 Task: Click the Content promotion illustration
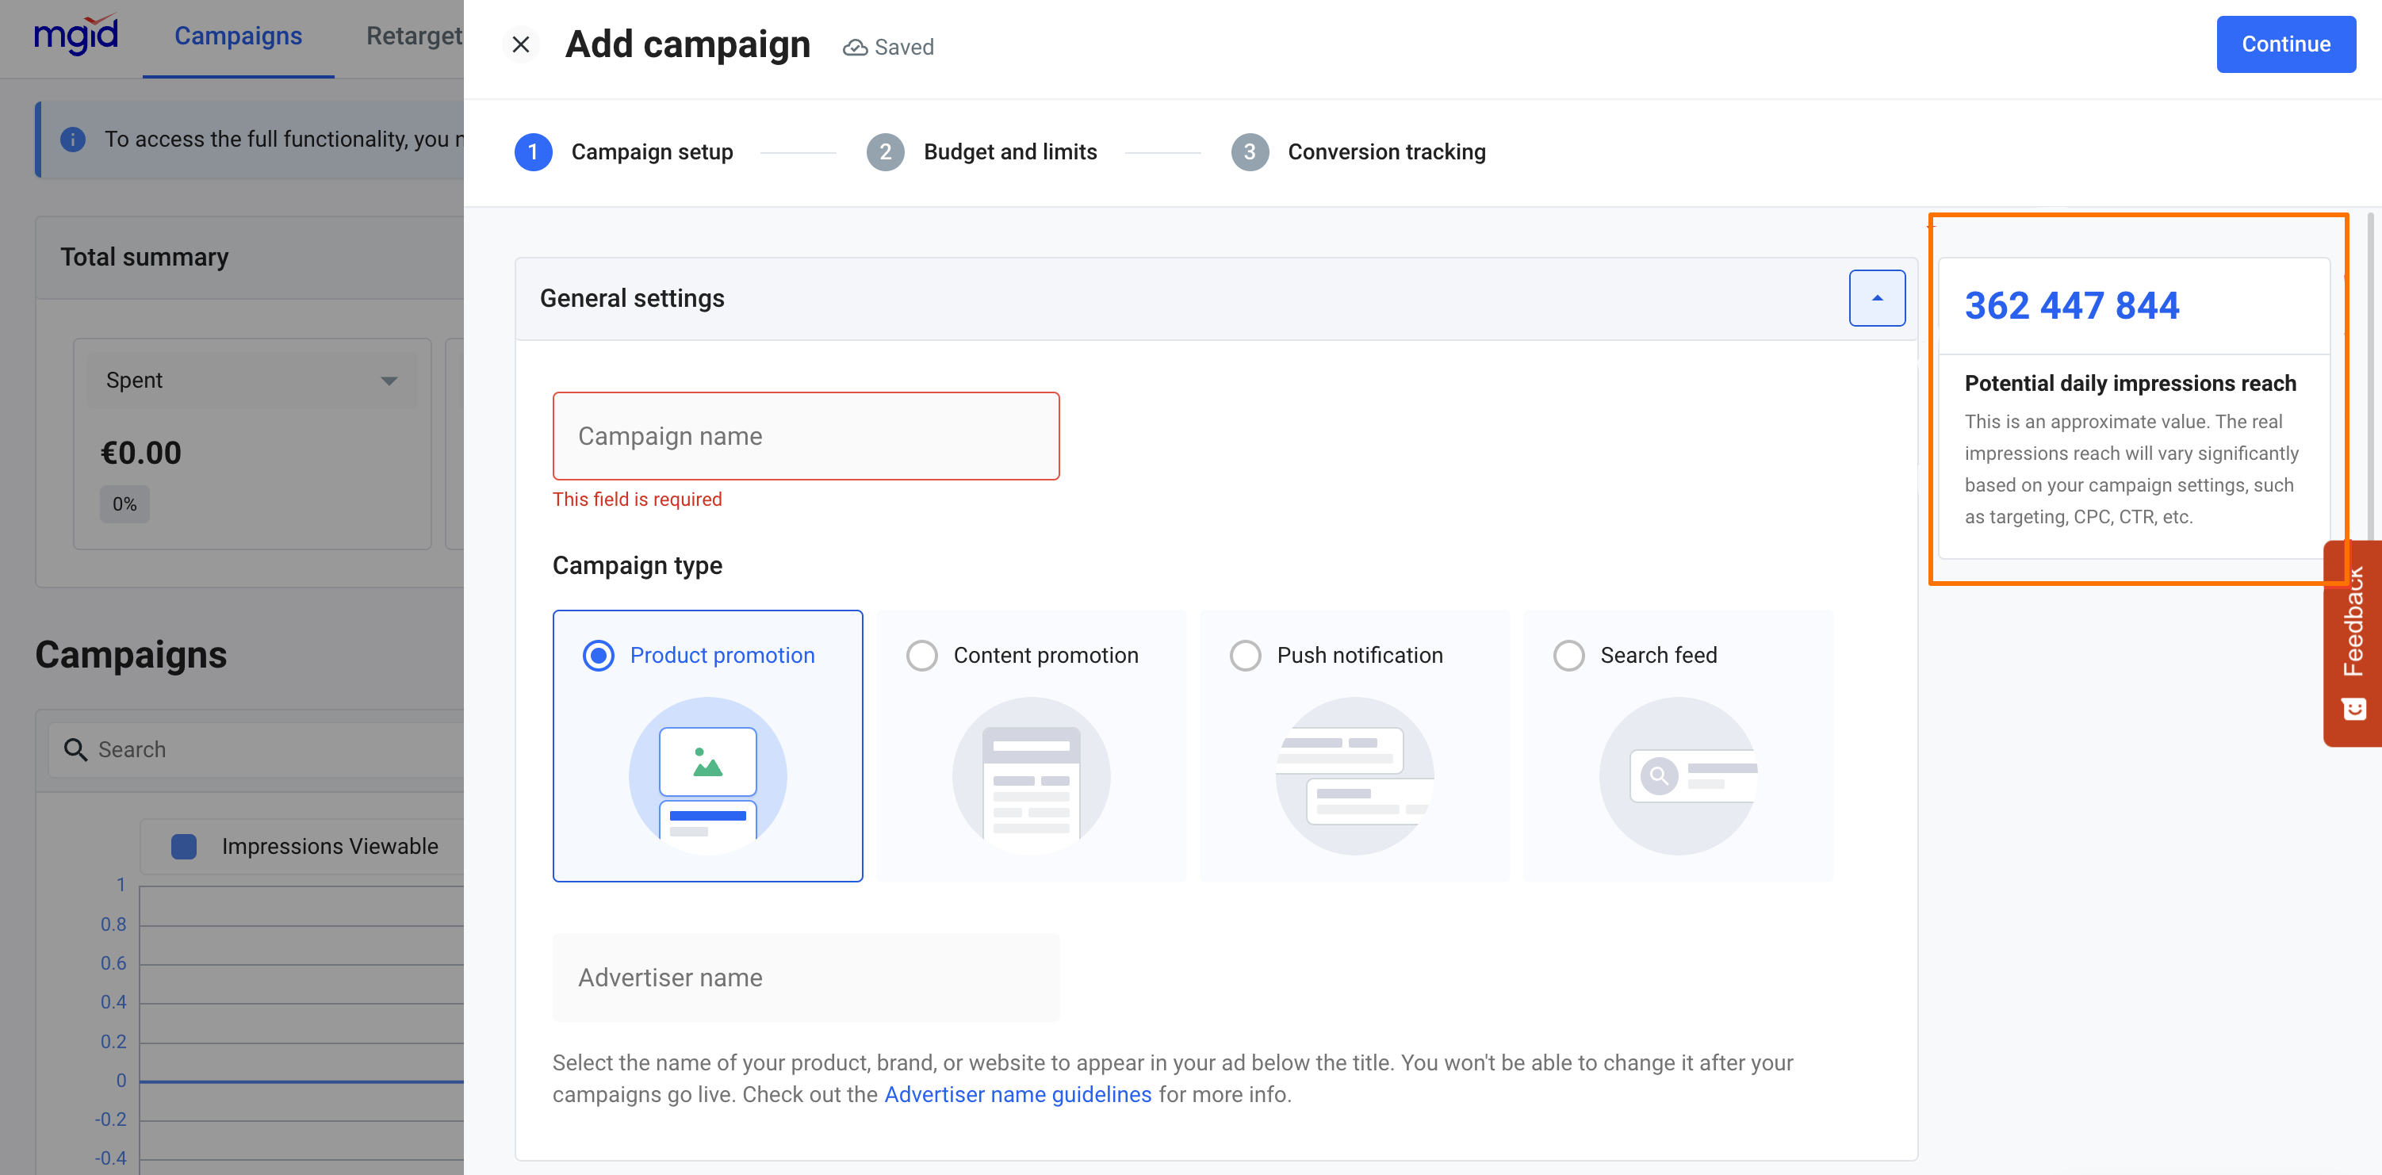(x=1030, y=775)
